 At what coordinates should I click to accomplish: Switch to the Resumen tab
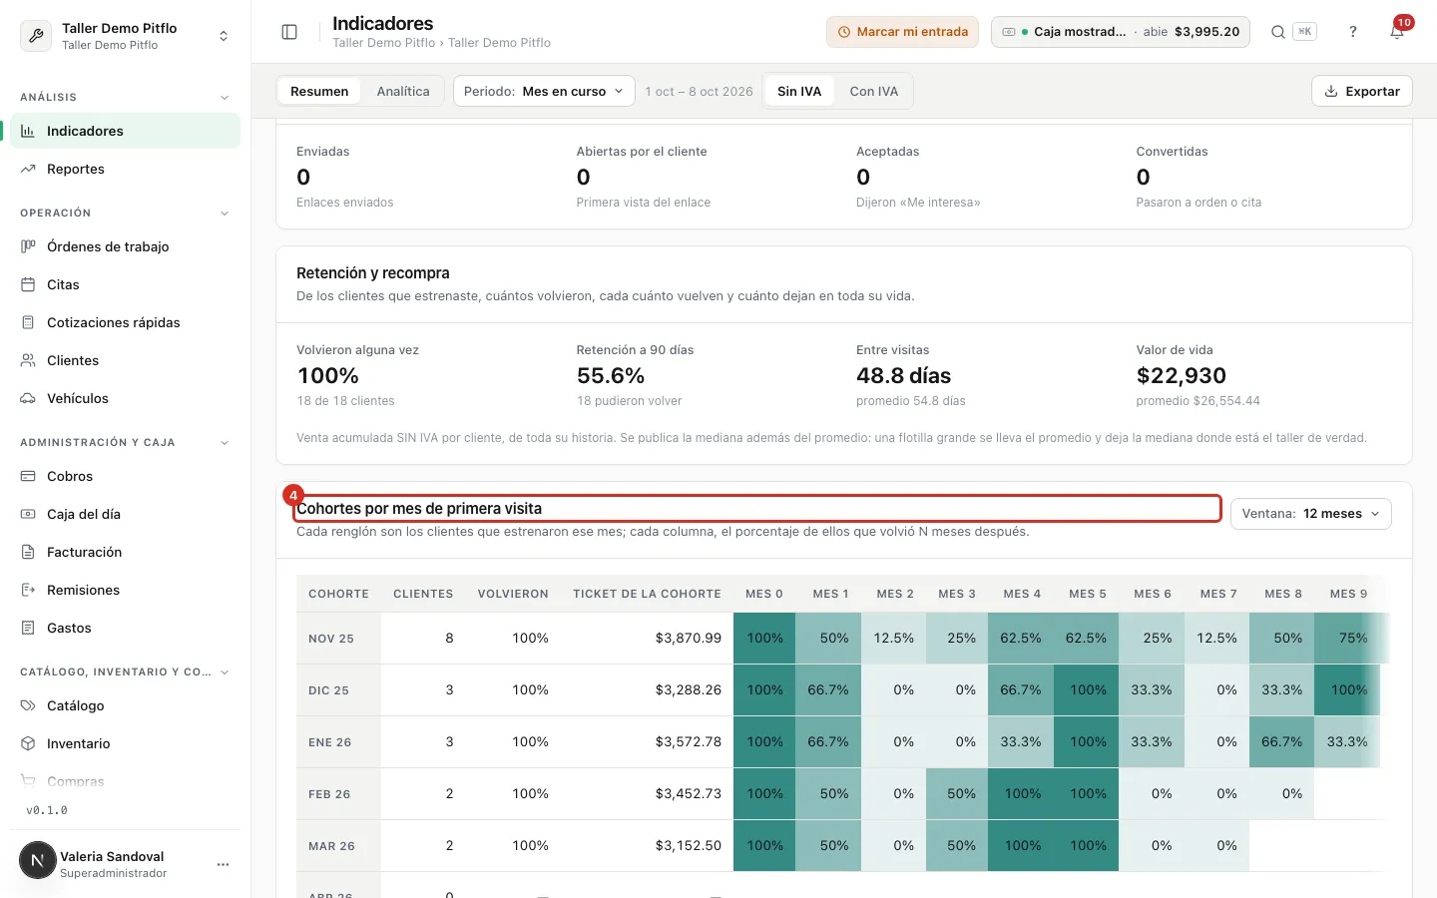pos(319,91)
